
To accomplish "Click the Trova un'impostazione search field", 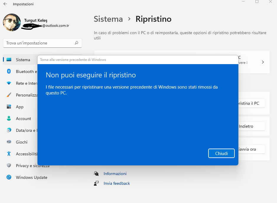I will [38, 43].
